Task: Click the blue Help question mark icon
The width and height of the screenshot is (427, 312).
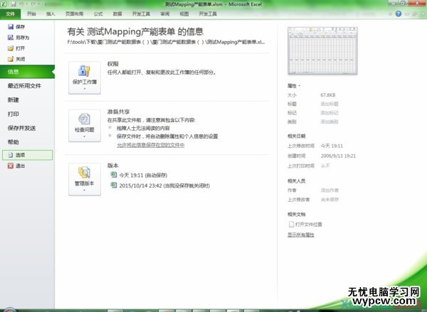Action: click(x=398, y=14)
